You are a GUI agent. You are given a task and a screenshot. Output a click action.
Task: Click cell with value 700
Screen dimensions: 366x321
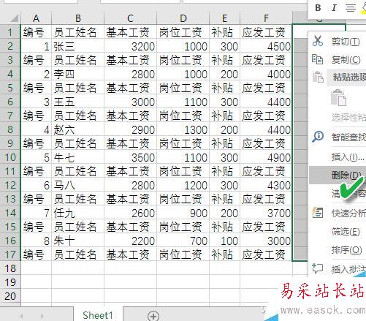(x=183, y=241)
